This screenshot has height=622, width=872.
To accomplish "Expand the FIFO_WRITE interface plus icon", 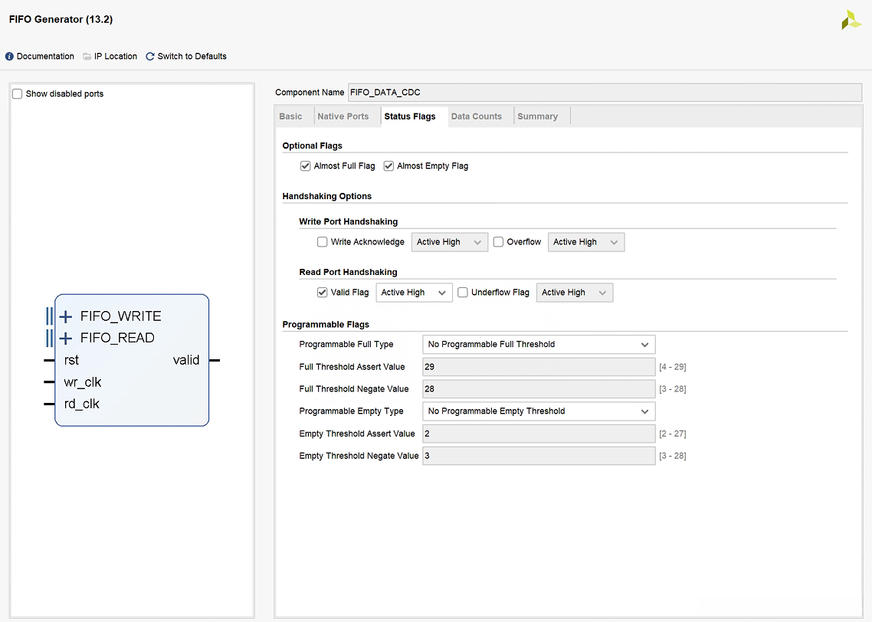I will pos(66,316).
